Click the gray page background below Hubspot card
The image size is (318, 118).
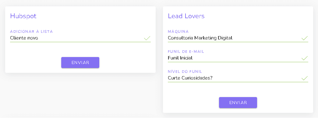(x=80, y=95)
